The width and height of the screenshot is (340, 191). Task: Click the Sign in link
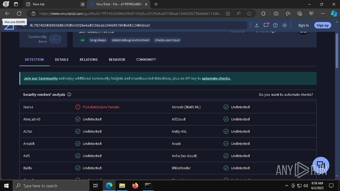click(x=303, y=25)
